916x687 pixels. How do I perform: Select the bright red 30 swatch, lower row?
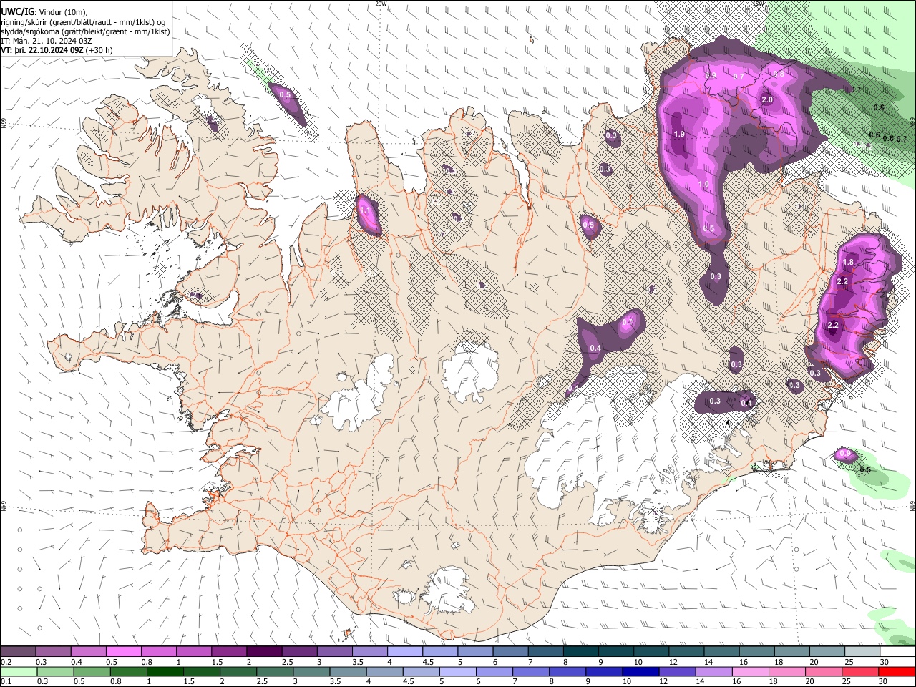(897, 671)
